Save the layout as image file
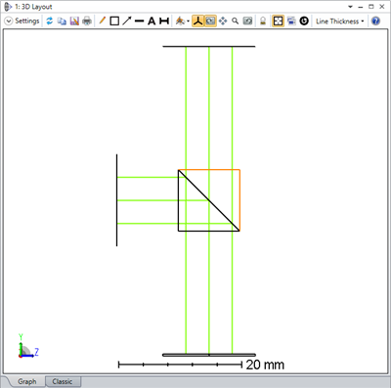The height and width of the screenshot is (388, 391). (74, 22)
